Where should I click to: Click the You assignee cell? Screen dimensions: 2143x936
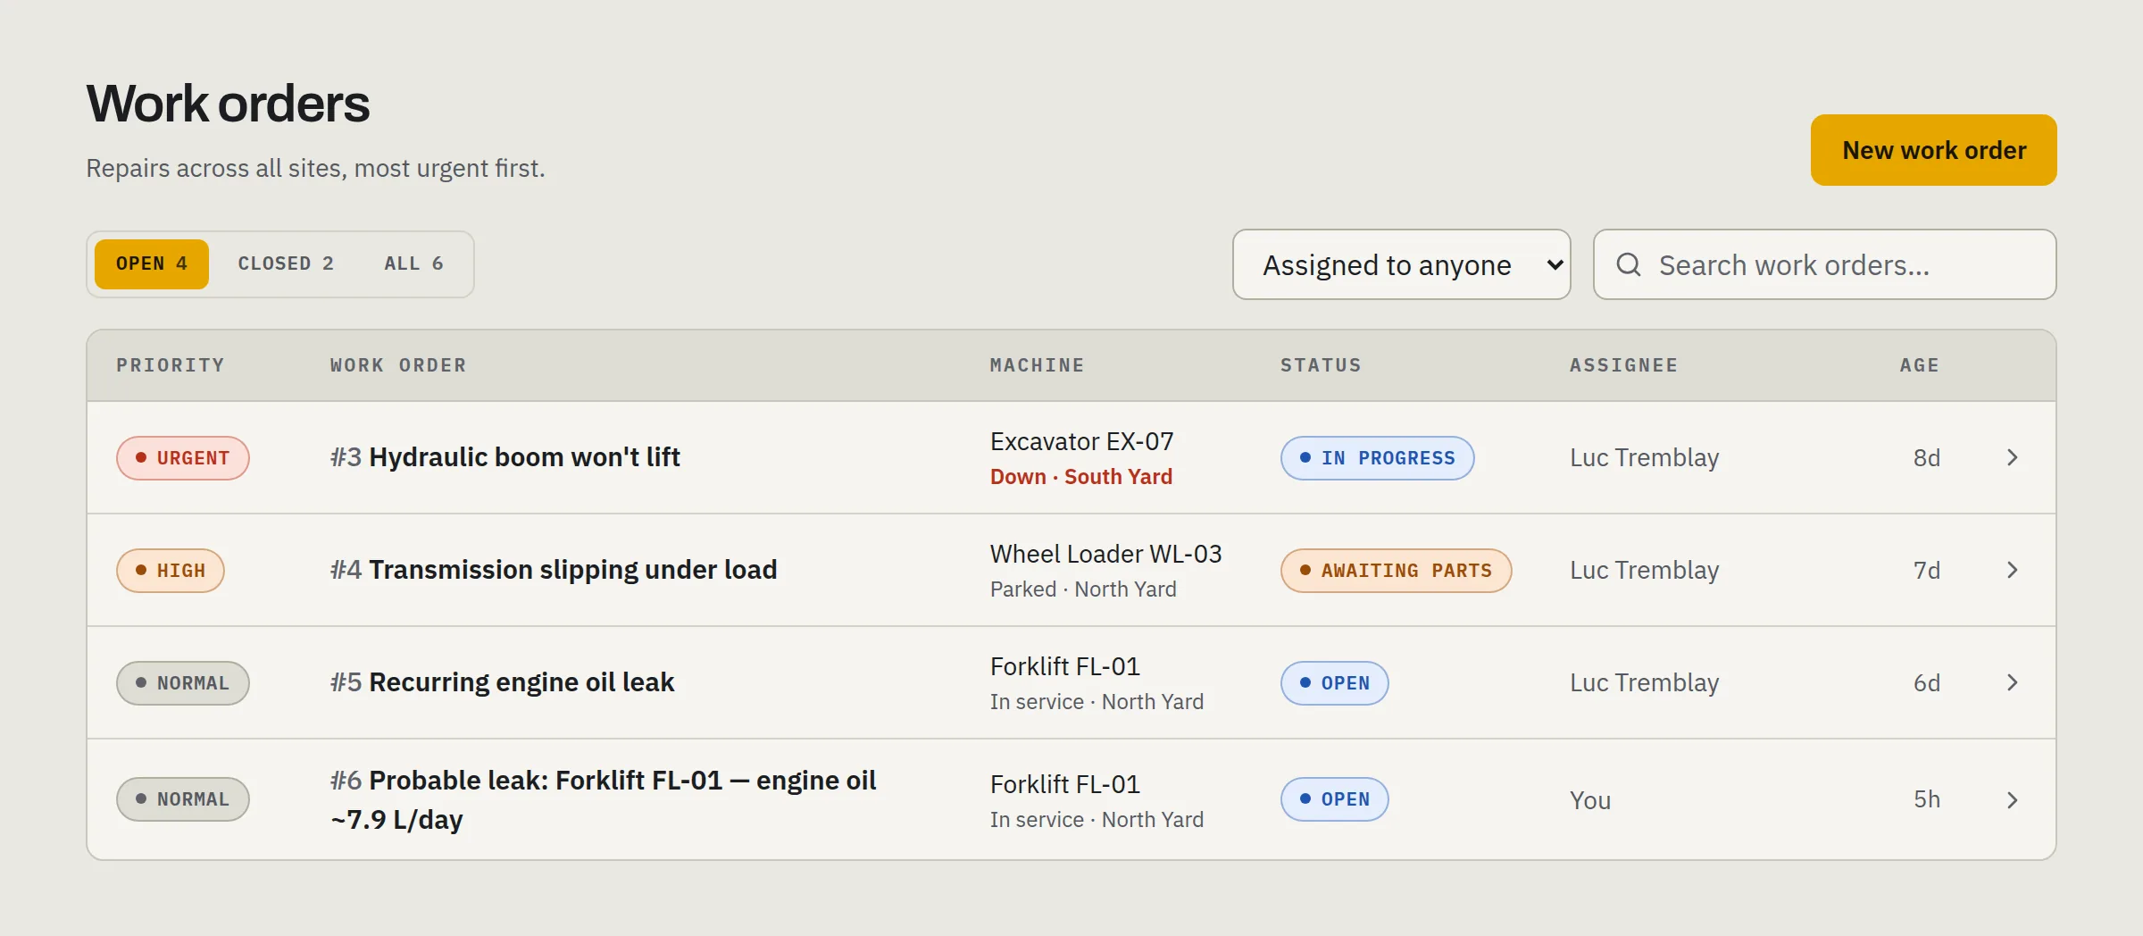coord(1590,800)
